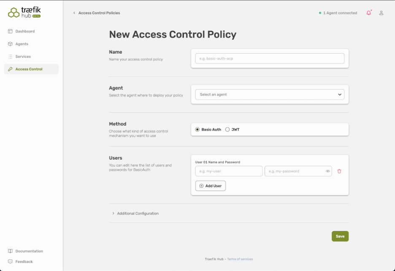Select the Basic Auth radio button
The width and height of the screenshot is (395, 271).
coord(197,130)
